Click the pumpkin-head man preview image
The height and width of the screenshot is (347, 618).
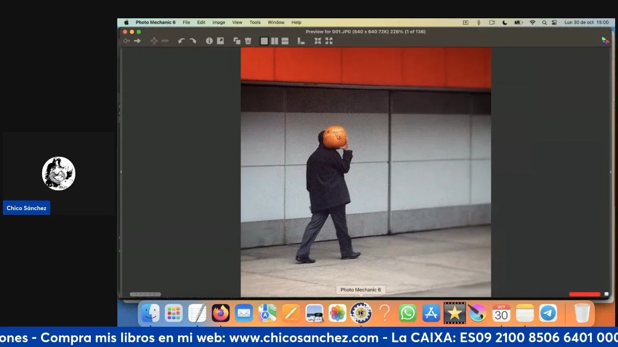point(365,172)
